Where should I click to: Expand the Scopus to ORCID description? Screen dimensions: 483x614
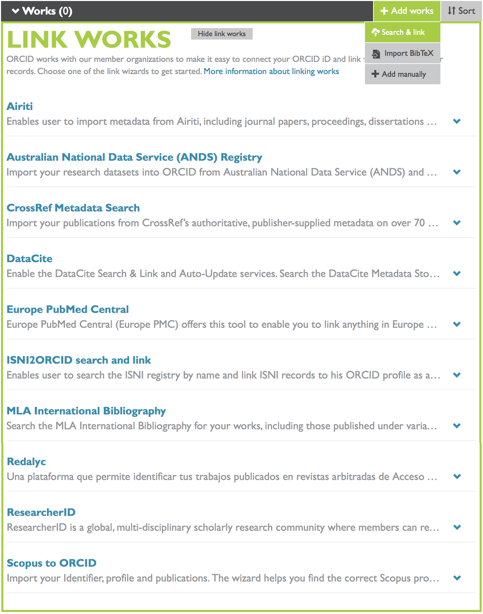(x=457, y=578)
